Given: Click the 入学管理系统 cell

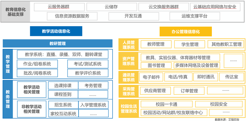Looking at the screenshot, I should tap(93, 105).
